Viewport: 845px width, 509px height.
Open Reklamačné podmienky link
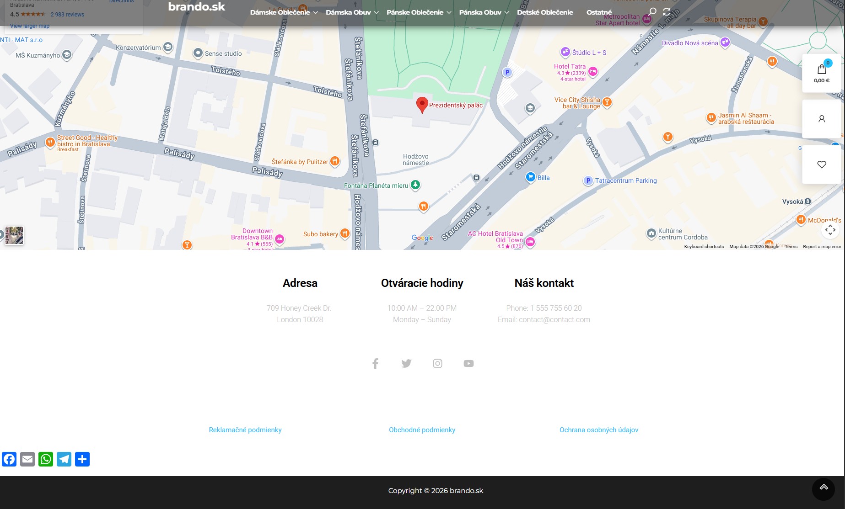[245, 430]
